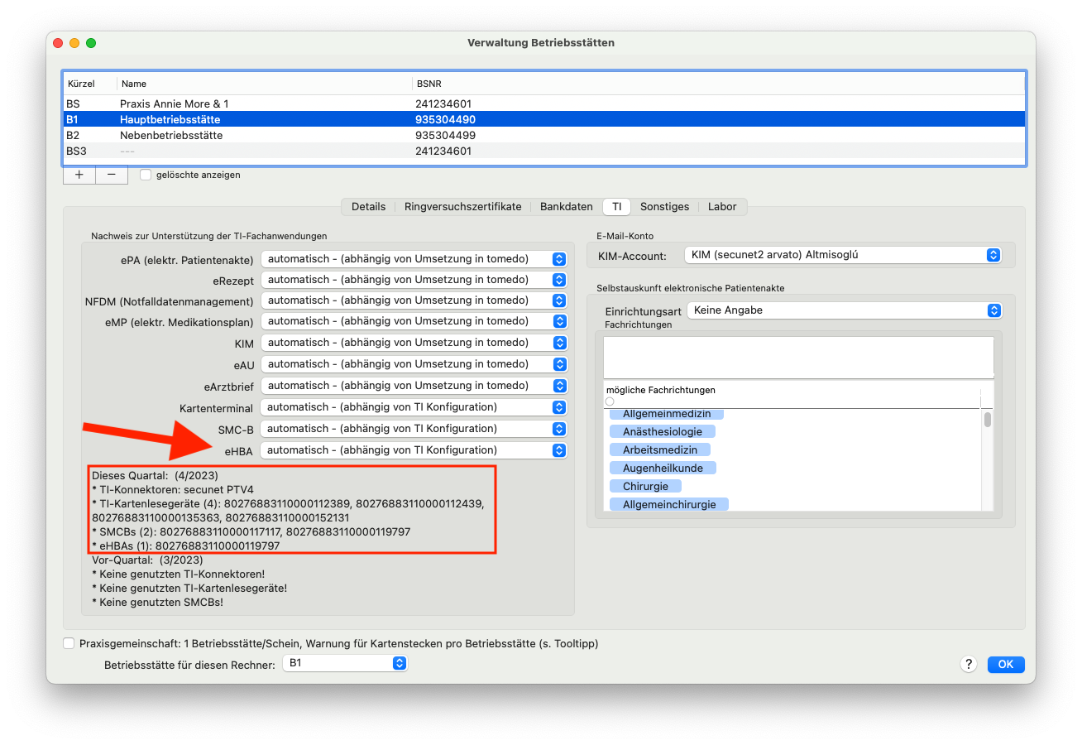Open the help question mark button

point(969,664)
